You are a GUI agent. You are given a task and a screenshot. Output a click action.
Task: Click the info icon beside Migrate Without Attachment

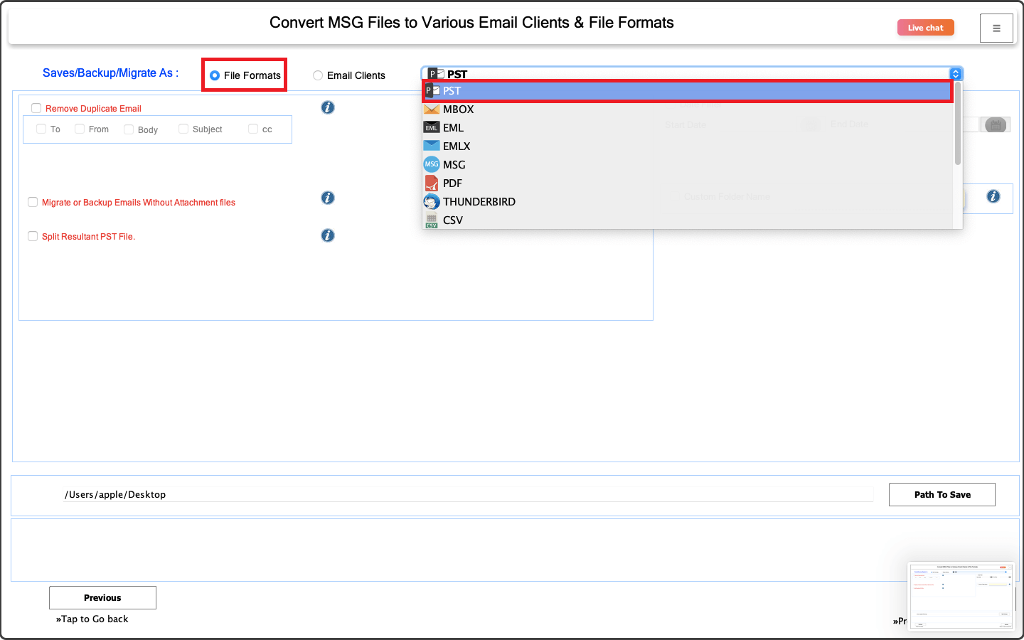pyautogui.click(x=328, y=198)
